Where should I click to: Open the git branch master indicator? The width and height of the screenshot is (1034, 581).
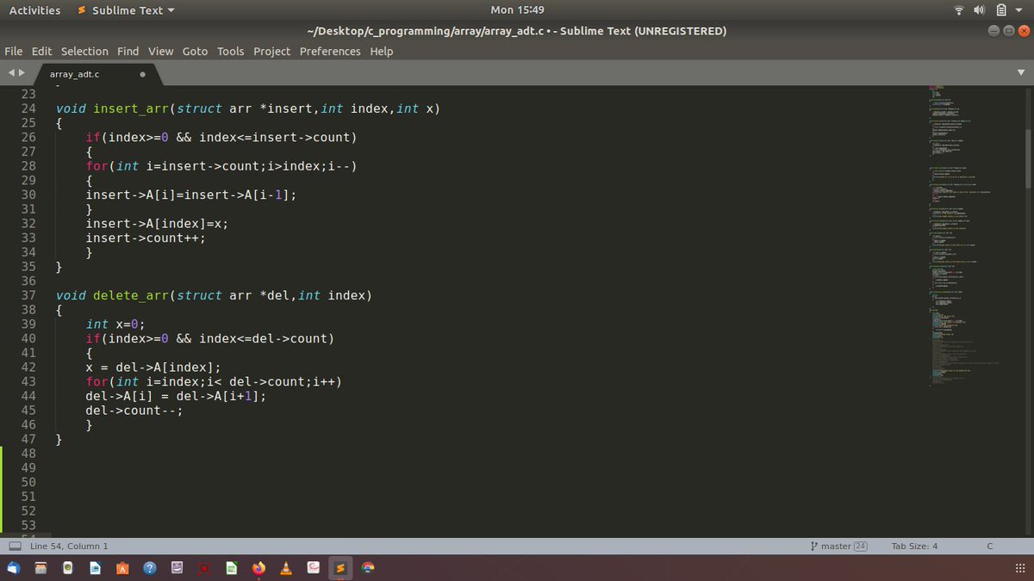click(x=838, y=546)
